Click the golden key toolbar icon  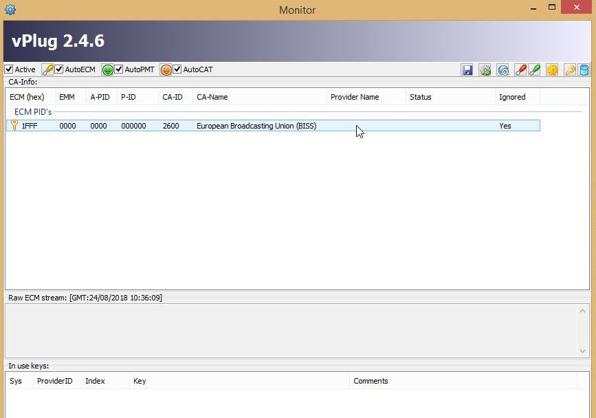570,69
